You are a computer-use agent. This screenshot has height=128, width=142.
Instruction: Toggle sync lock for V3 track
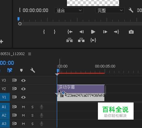[x=14, y=80]
